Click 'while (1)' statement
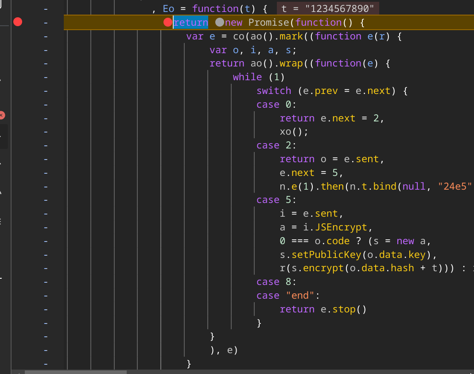This screenshot has width=474, height=374. [x=258, y=77]
